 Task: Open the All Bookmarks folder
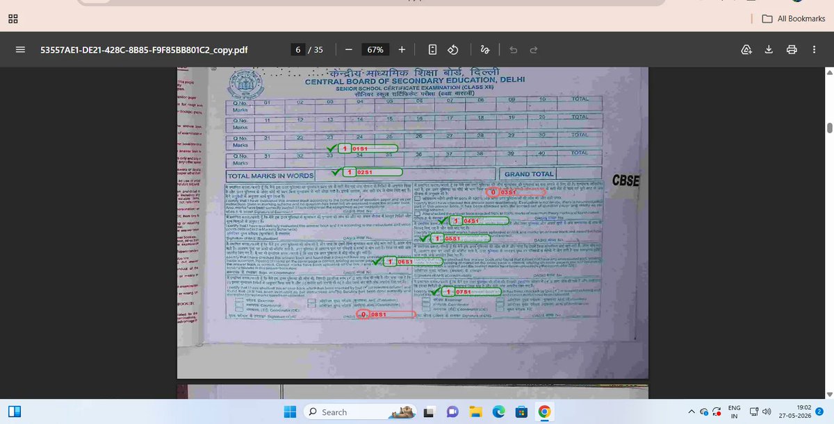point(794,19)
